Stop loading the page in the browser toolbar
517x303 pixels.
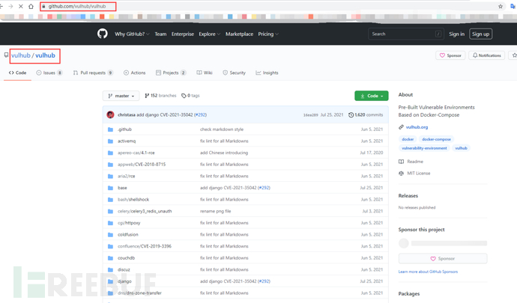pos(20,6)
